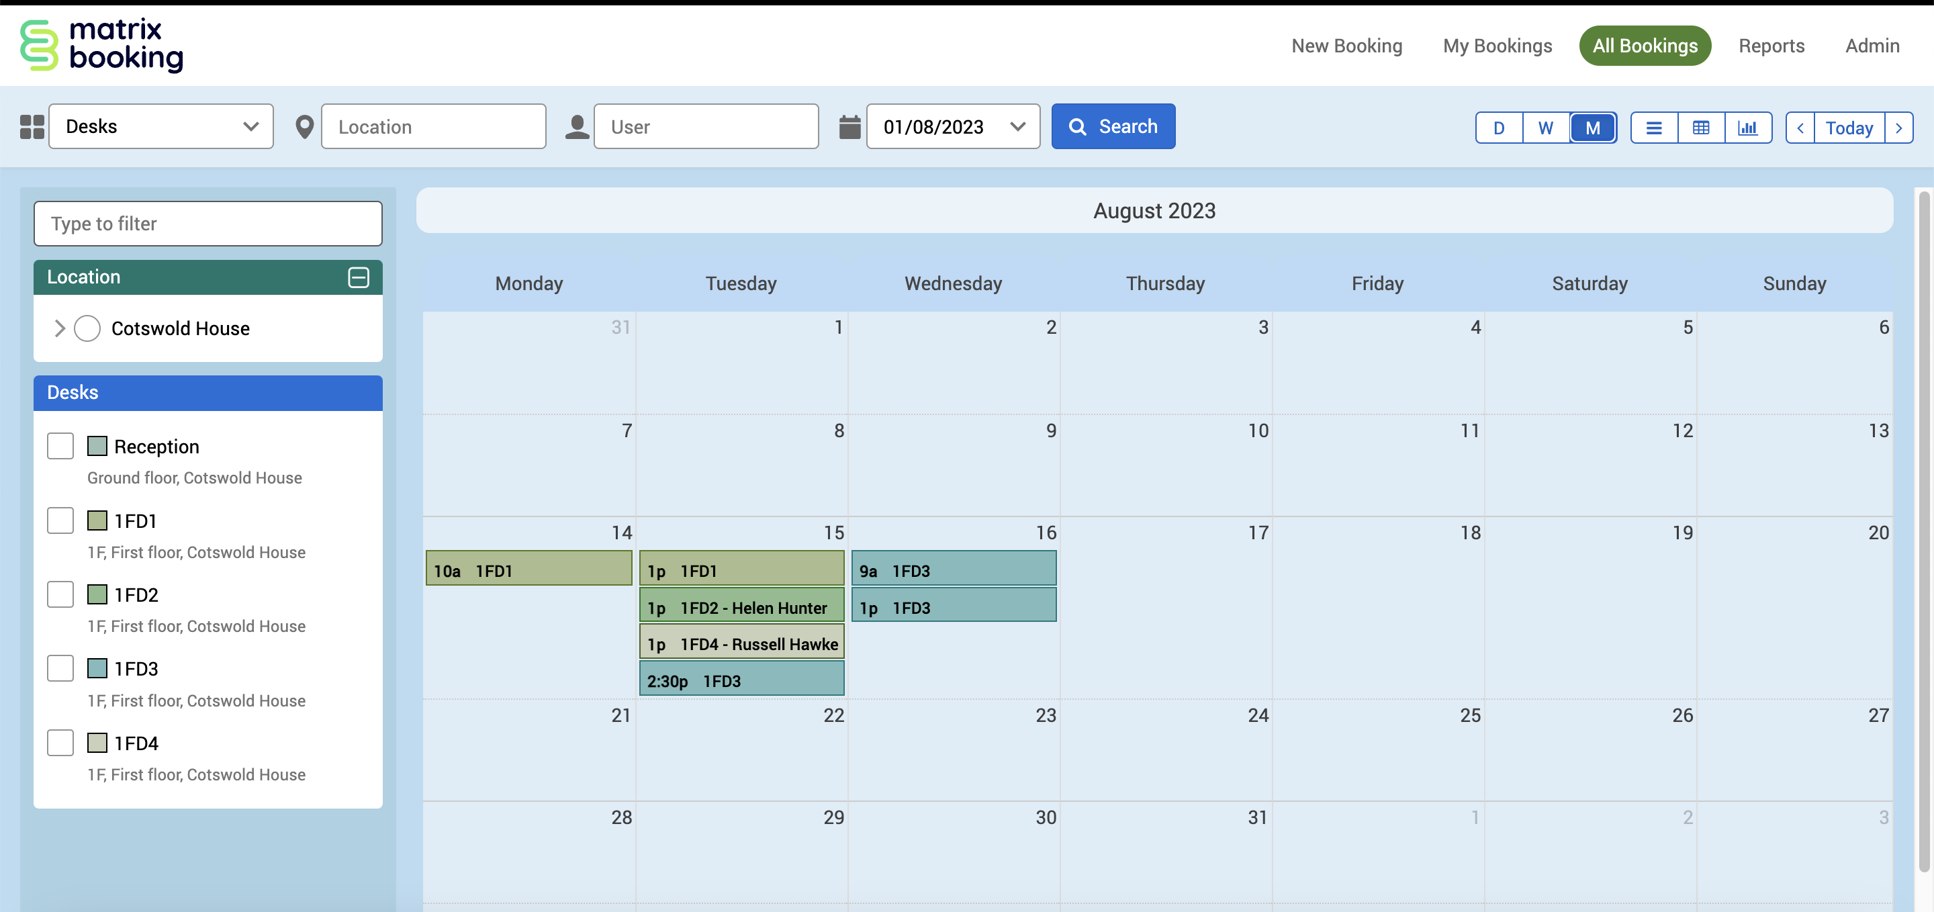Open the bar chart view icon
Image resolution: width=1934 pixels, height=912 pixels.
pyautogui.click(x=1747, y=128)
